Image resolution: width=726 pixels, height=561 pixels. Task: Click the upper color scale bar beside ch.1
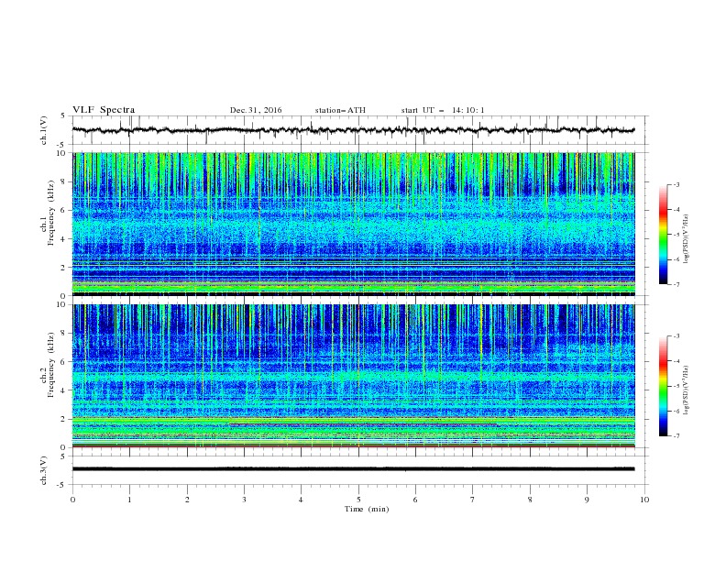pyautogui.click(x=663, y=234)
